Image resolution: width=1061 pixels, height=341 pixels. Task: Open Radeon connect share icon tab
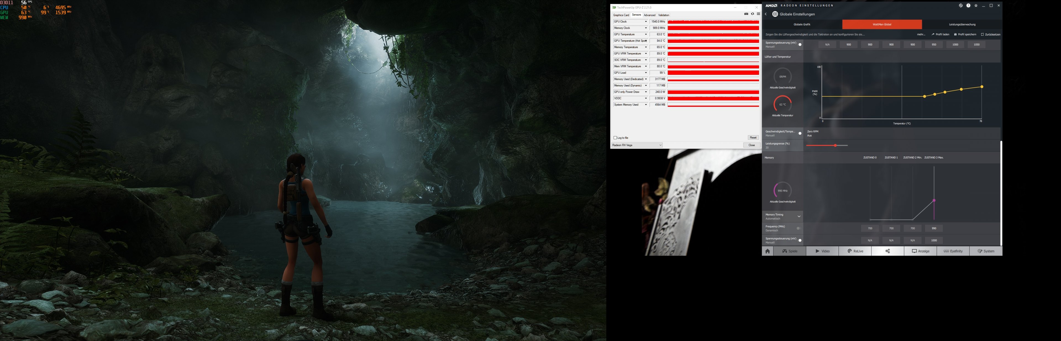(x=887, y=251)
